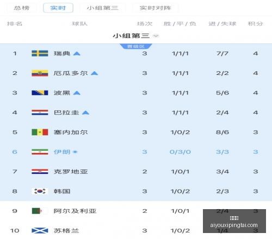Click the Scotland flag next to 苏格兰
The width and height of the screenshot is (272, 239).
click(x=40, y=231)
